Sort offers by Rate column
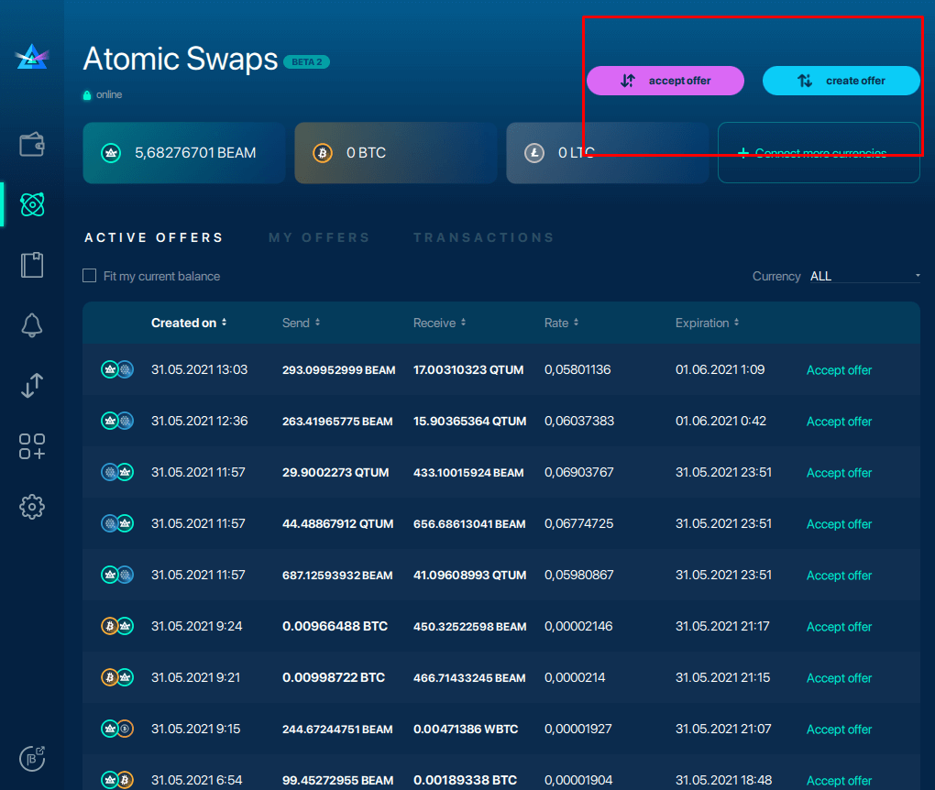 pyautogui.click(x=561, y=323)
